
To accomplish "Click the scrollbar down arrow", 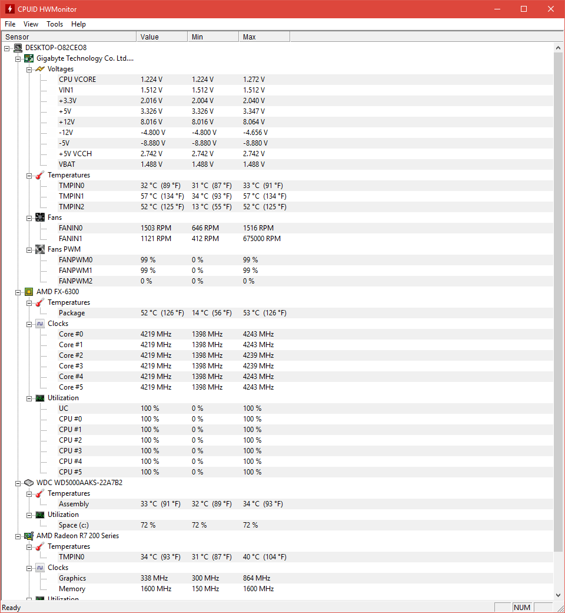I will pos(558,595).
